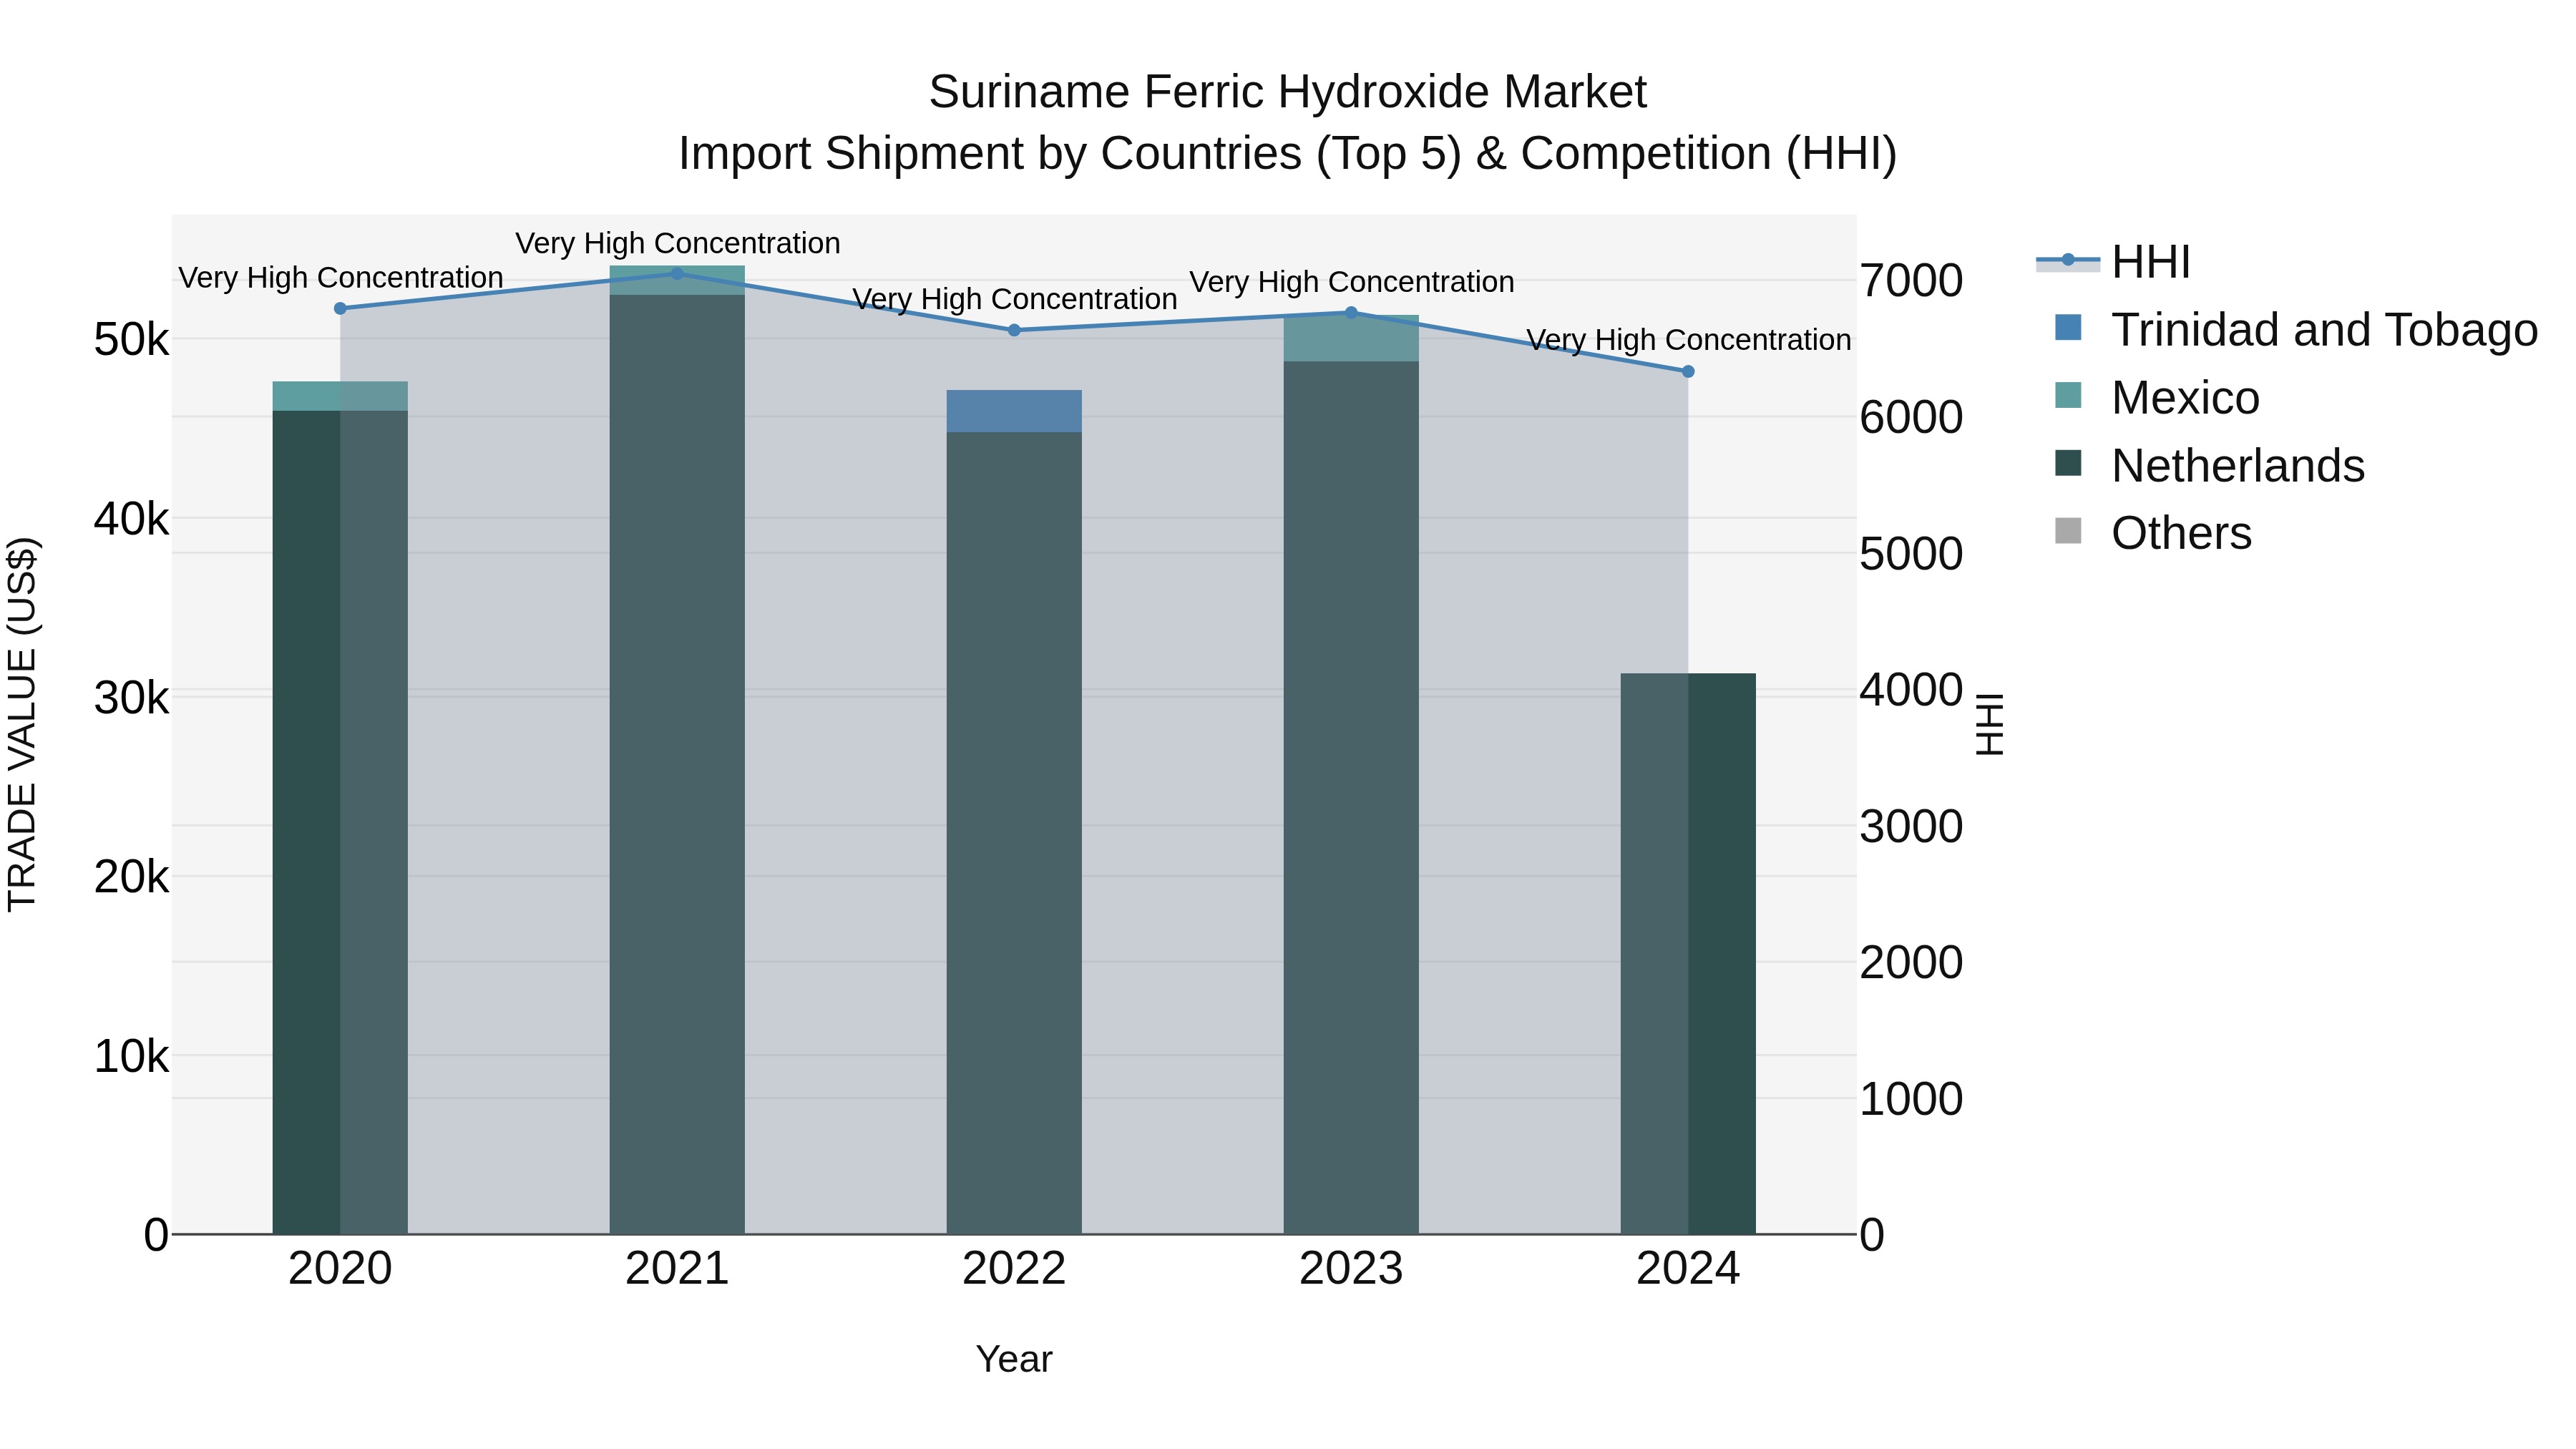Click the 2020 Netherlands bar

click(340, 822)
